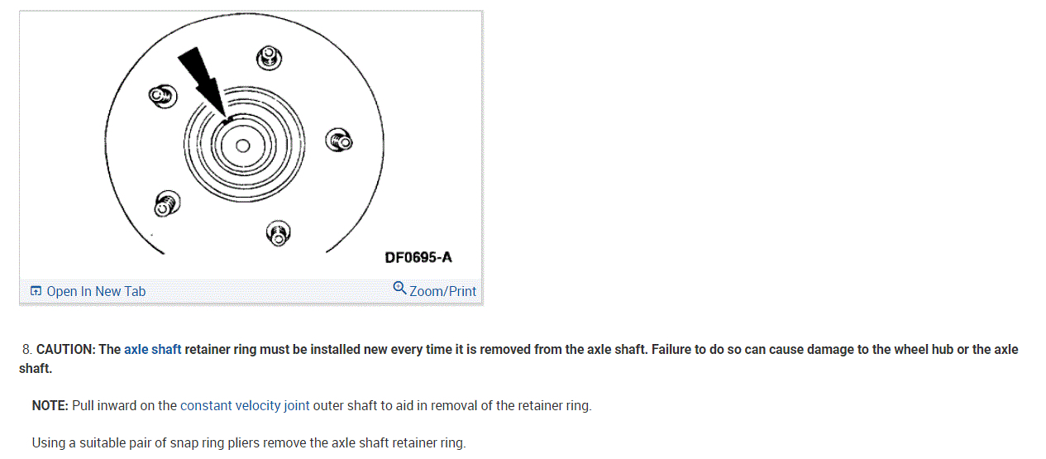The width and height of the screenshot is (1046, 459).
Task: Click the bottom wheel stud in the diagram
Action: pos(279,233)
